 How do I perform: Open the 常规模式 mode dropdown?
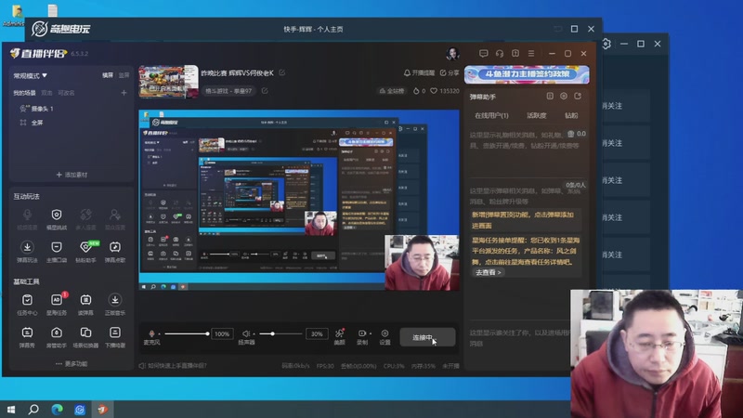[30, 75]
